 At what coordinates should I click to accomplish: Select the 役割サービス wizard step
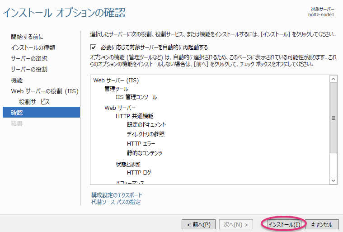click(34, 102)
